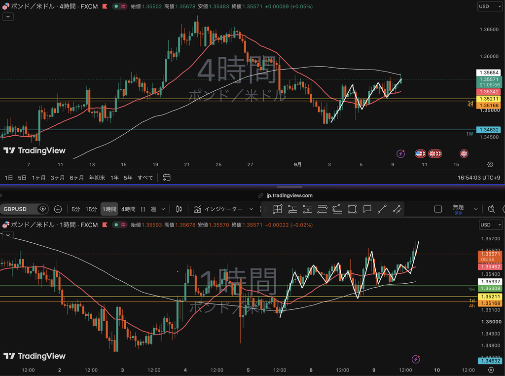Collapse upper chart legend chevron

pyautogui.click(x=8, y=16)
